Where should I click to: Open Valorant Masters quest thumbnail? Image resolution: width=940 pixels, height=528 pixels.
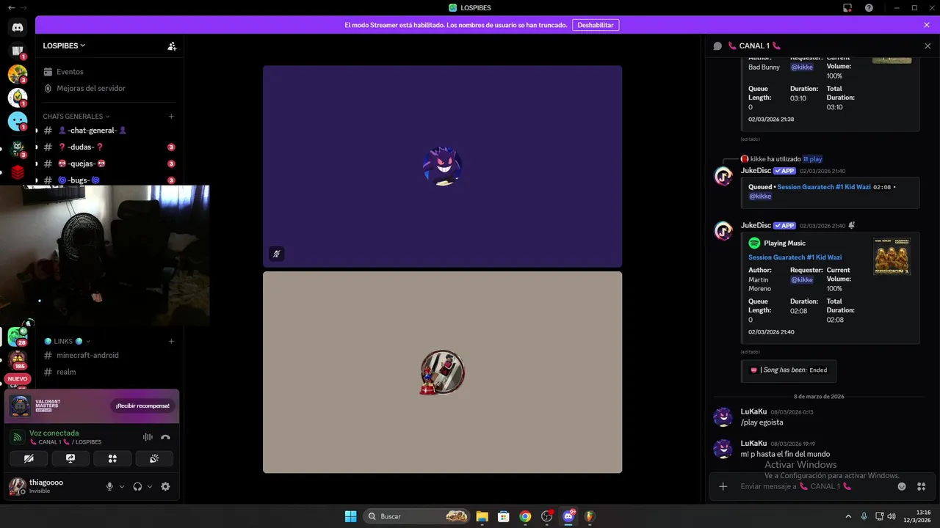pyautogui.click(x=20, y=406)
